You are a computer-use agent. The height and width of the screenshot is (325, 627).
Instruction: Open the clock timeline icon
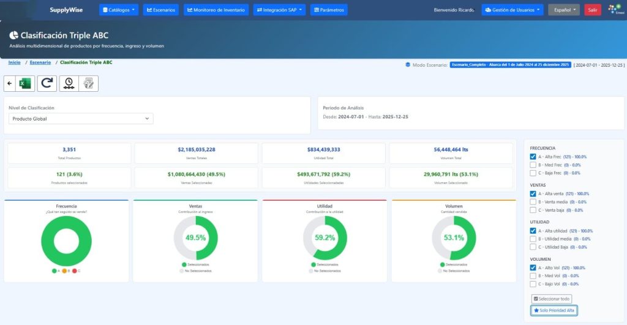click(69, 83)
